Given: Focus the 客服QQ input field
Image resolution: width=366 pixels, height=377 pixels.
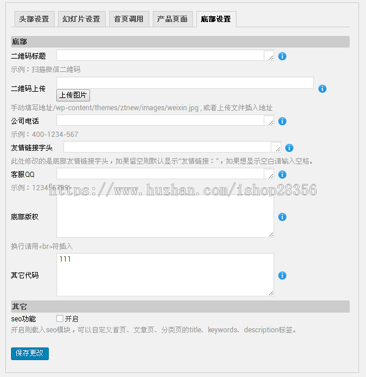Looking at the screenshot, I should coord(165,173).
